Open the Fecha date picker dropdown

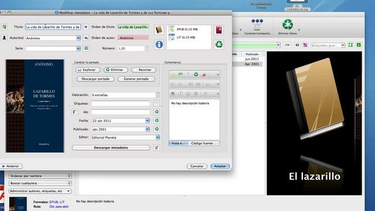(x=147, y=121)
